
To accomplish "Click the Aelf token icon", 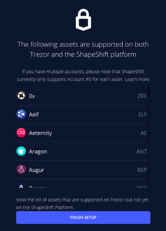I will pyautogui.click(x=21, y=114).
